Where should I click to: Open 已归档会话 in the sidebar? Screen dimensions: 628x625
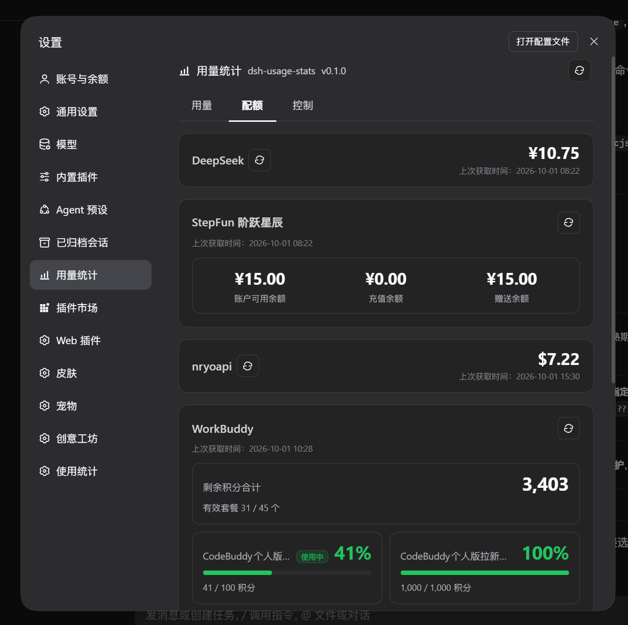point(91,242)
